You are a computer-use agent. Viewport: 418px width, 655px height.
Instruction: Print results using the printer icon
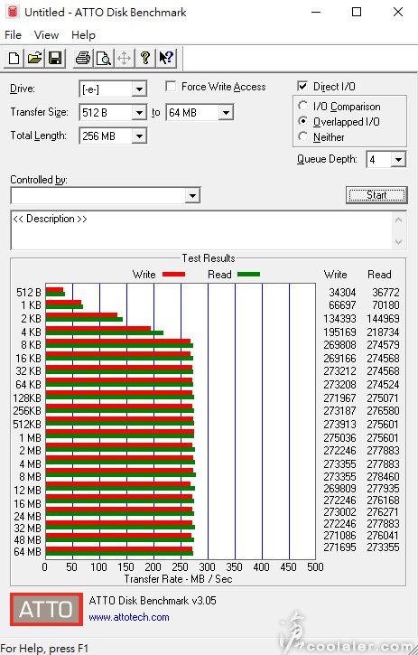point(83,58)
